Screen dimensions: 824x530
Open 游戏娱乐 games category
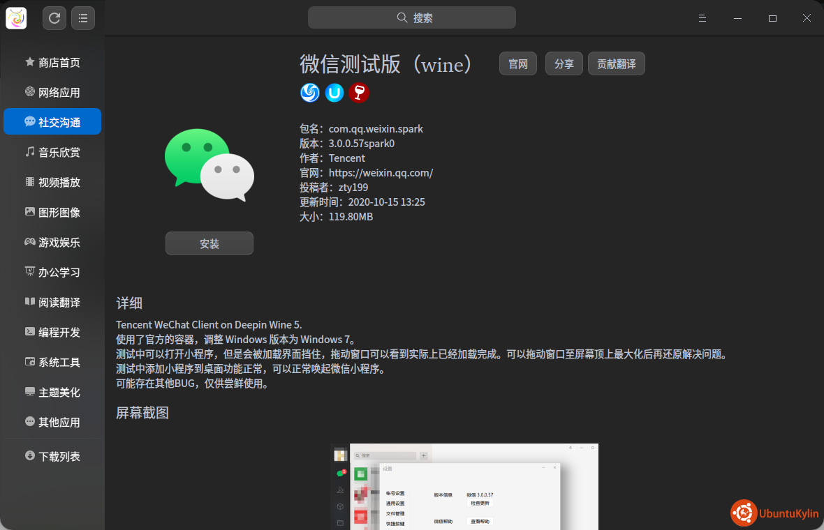pos(52,243)
